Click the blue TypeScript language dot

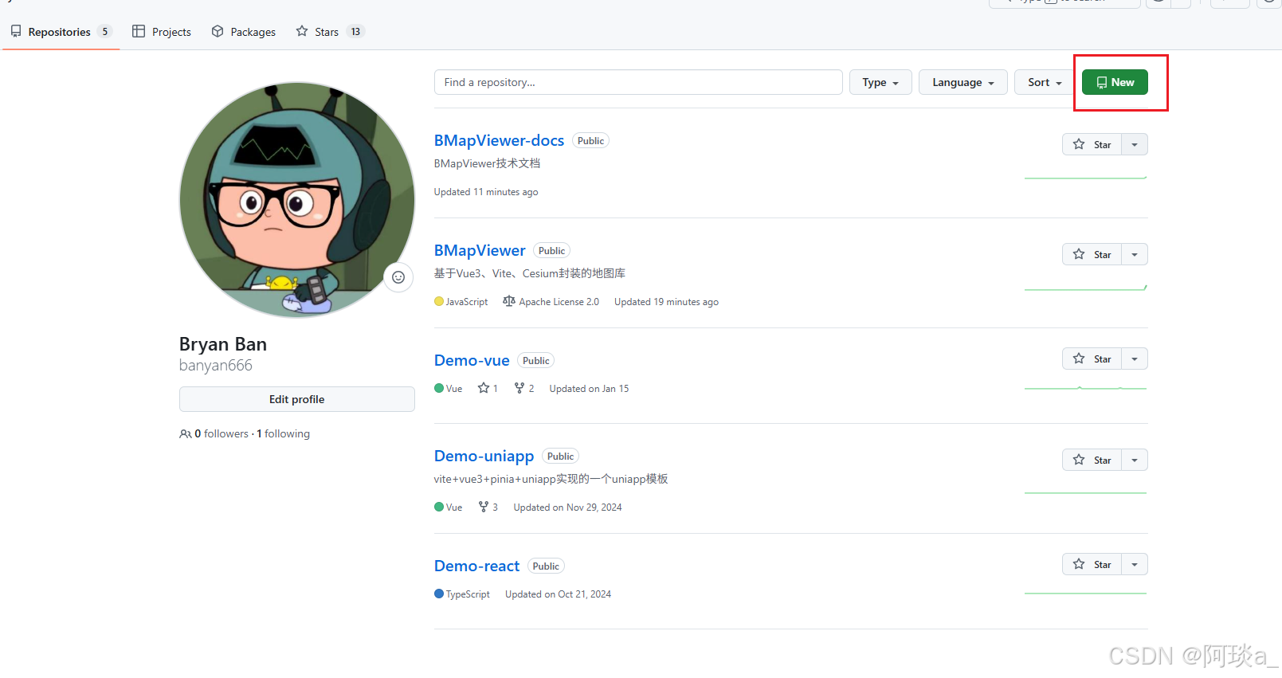point(439,594)
